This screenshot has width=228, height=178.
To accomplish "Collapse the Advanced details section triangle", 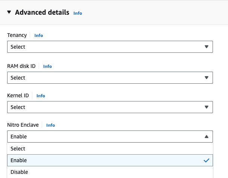I will point(9,12).
